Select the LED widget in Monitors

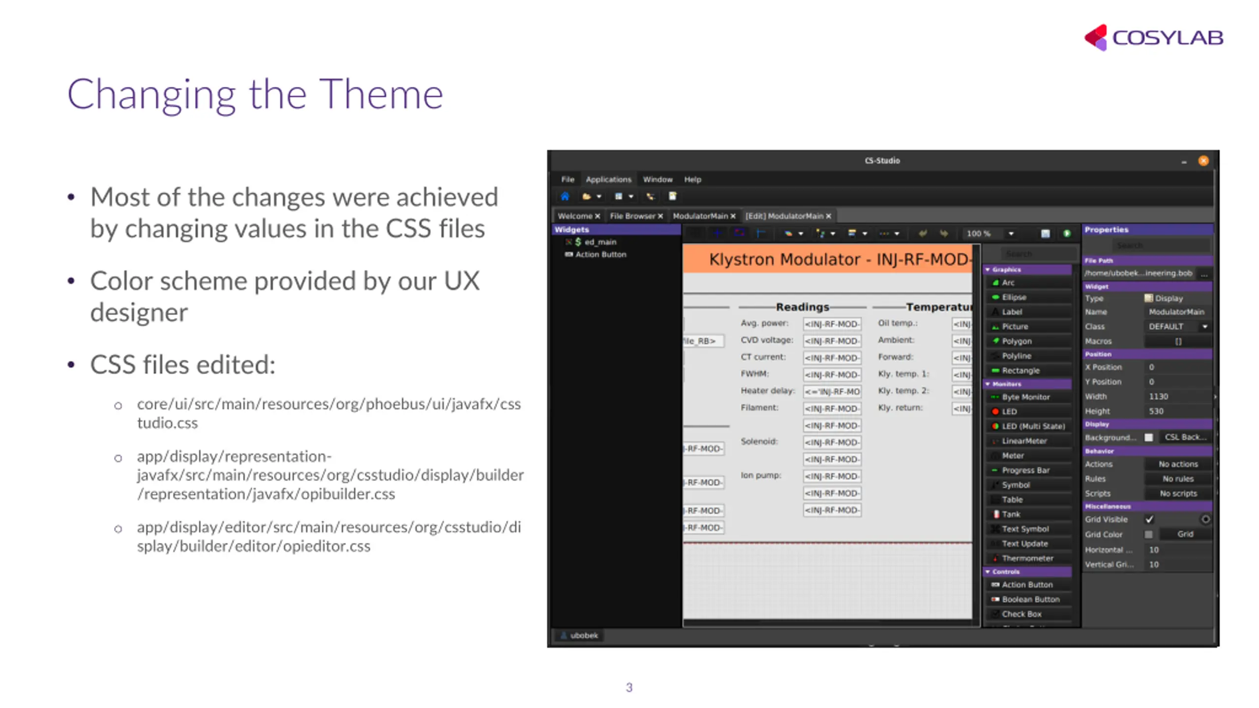point(1028,412)
